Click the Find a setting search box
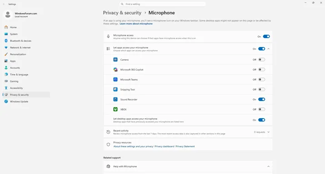Image resolution: width=325 pixels, height=174 pixels. click(163, 4)
